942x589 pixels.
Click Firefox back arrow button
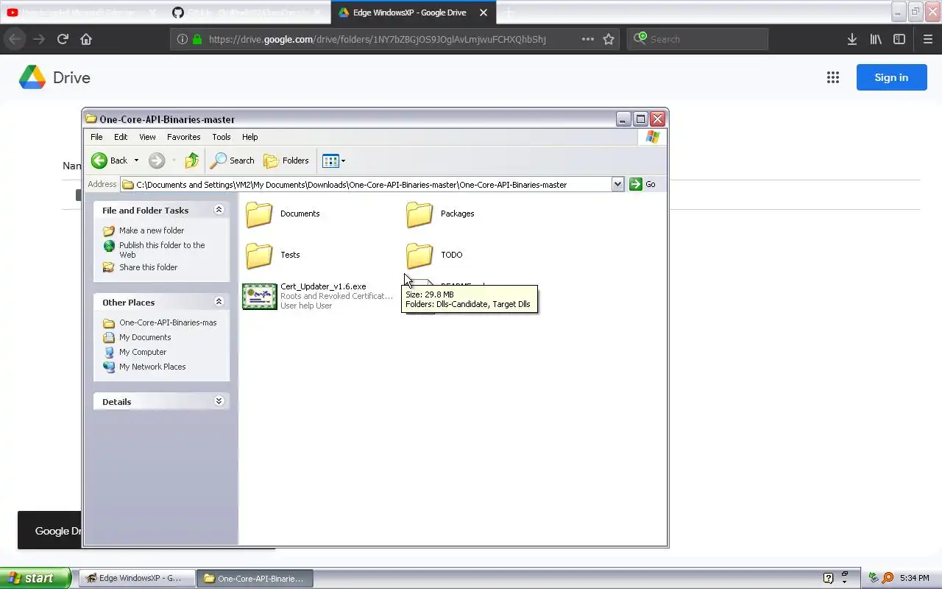click(15, 39)
